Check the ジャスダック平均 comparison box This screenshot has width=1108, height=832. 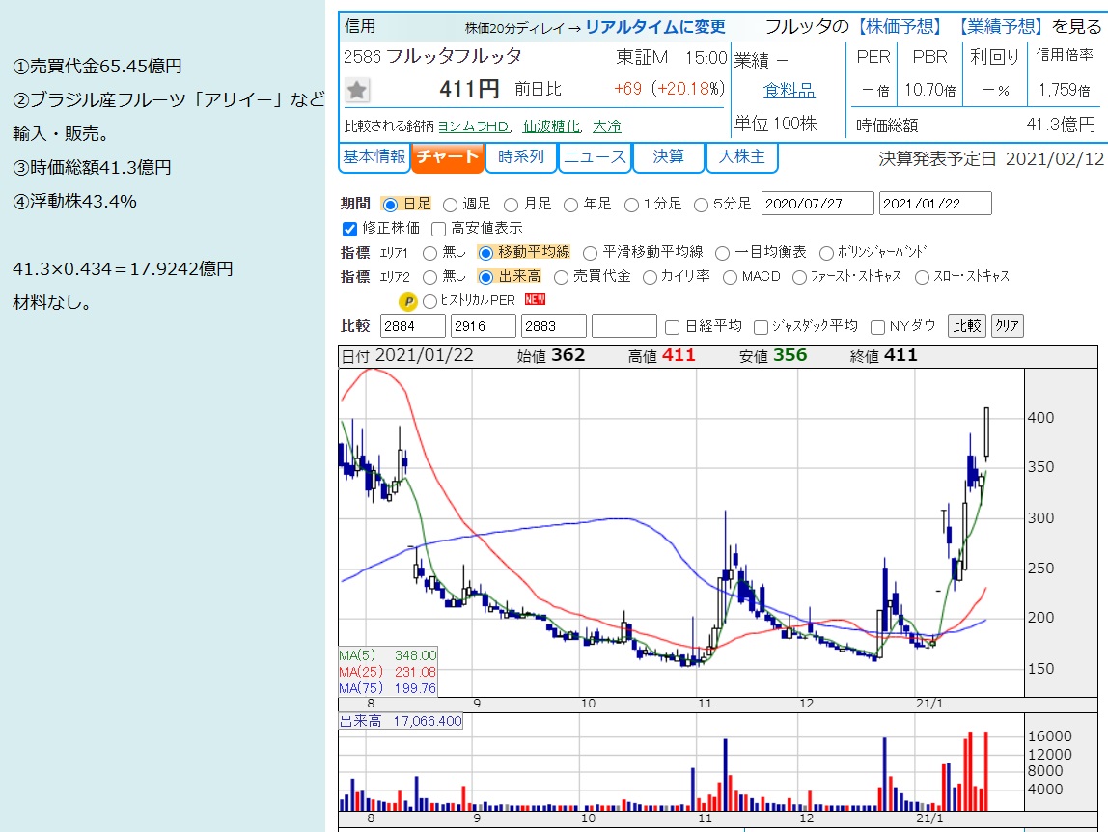click(x=762, y=327)
